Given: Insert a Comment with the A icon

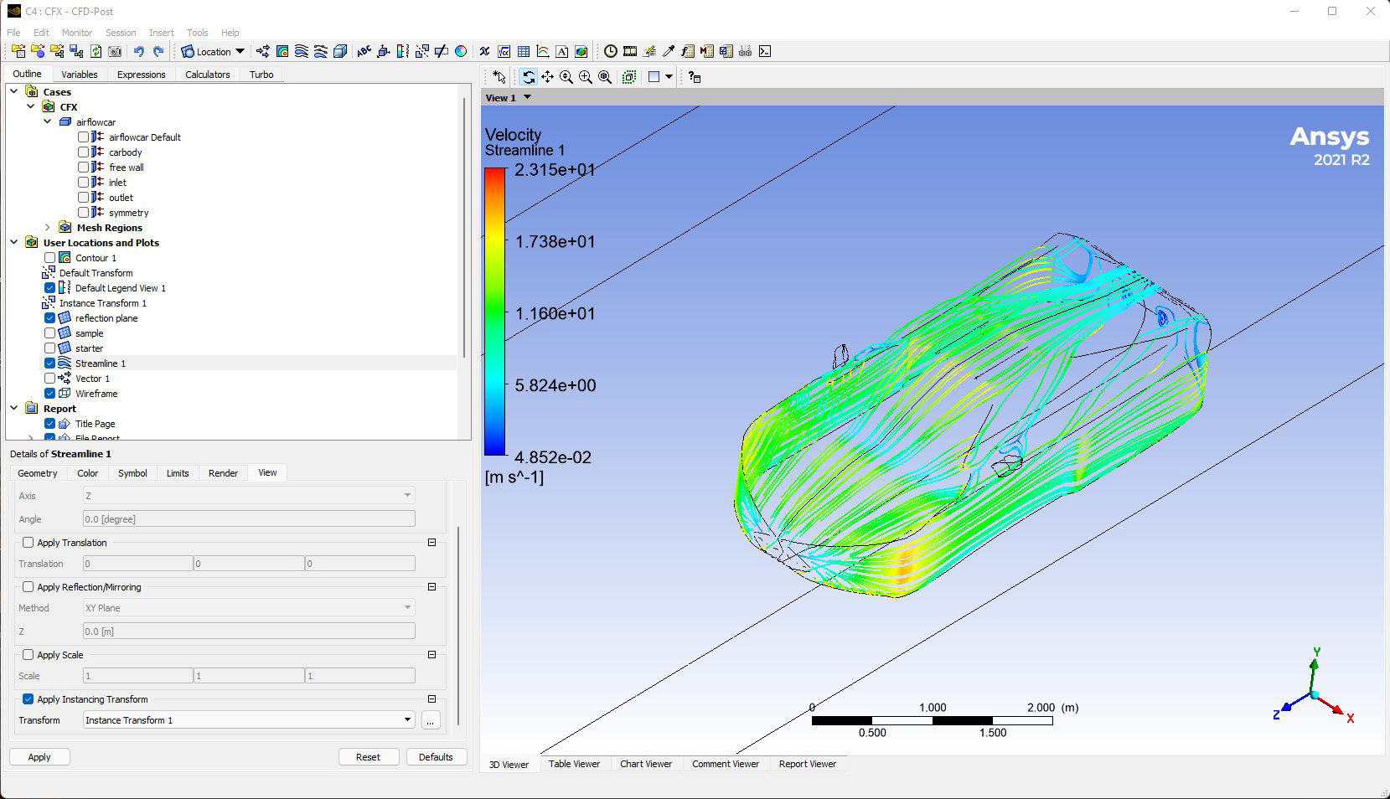Looking at the screenshot, I should pos(561,51).
